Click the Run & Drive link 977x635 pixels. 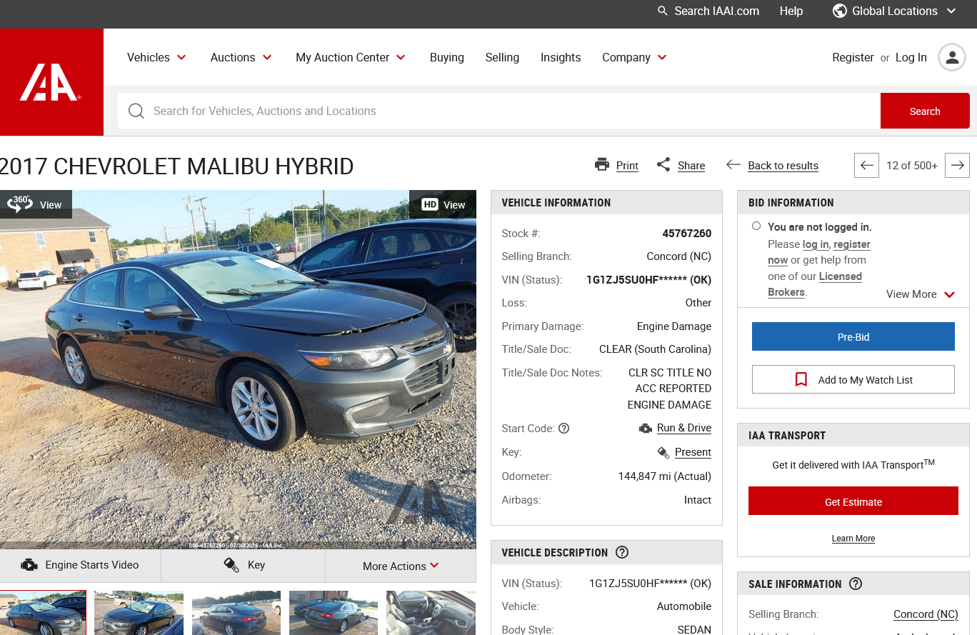tap(684, 428)
